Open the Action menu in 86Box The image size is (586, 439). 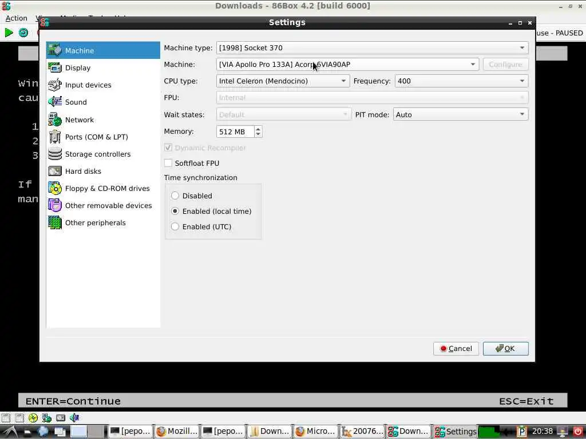16,18
